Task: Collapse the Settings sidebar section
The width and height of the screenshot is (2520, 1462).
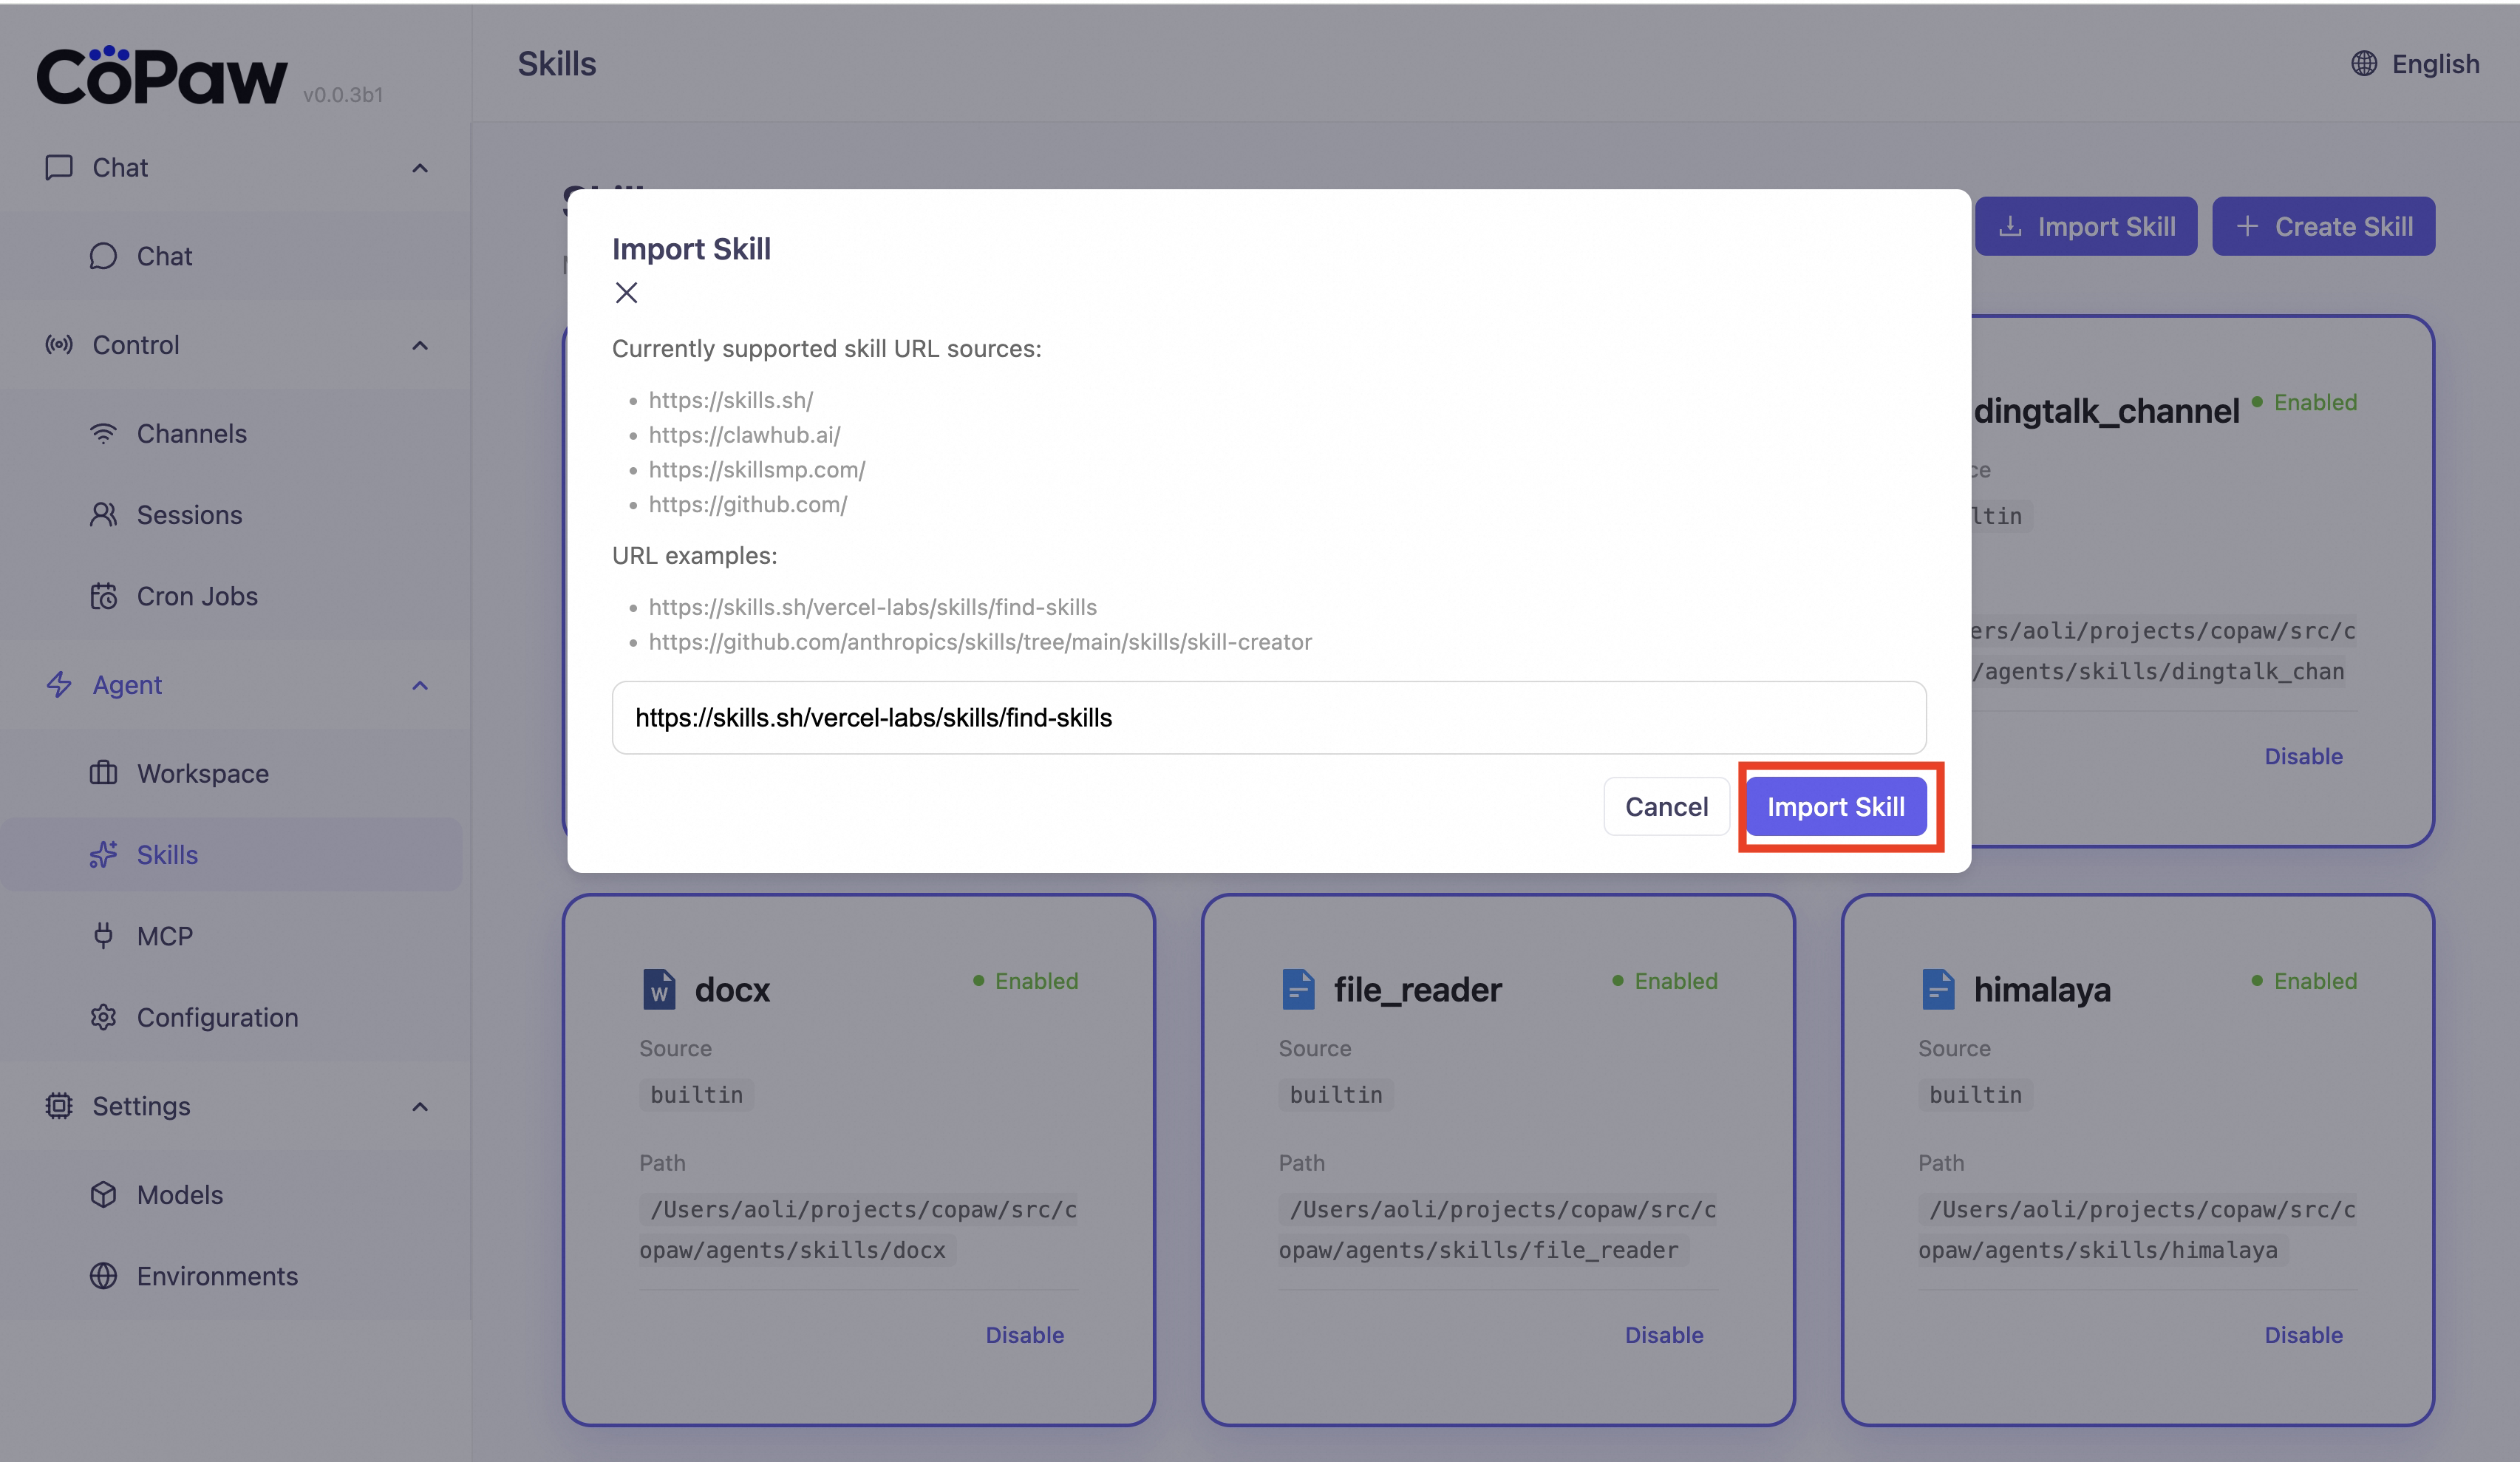Action: (x=420, y=1106)
